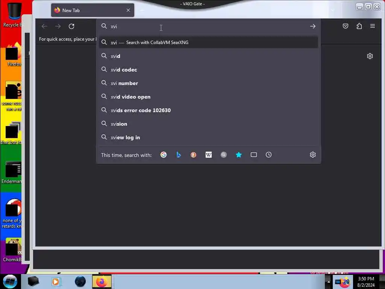Open the Firefox hamburger menu
The width and height of the screenshot is (385, 289).
click(373, 26)
